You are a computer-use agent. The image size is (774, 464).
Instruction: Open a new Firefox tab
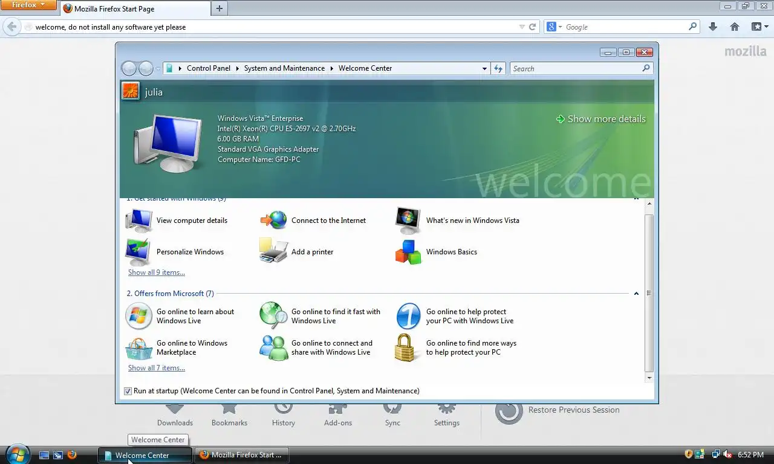(x=219, y=8)
